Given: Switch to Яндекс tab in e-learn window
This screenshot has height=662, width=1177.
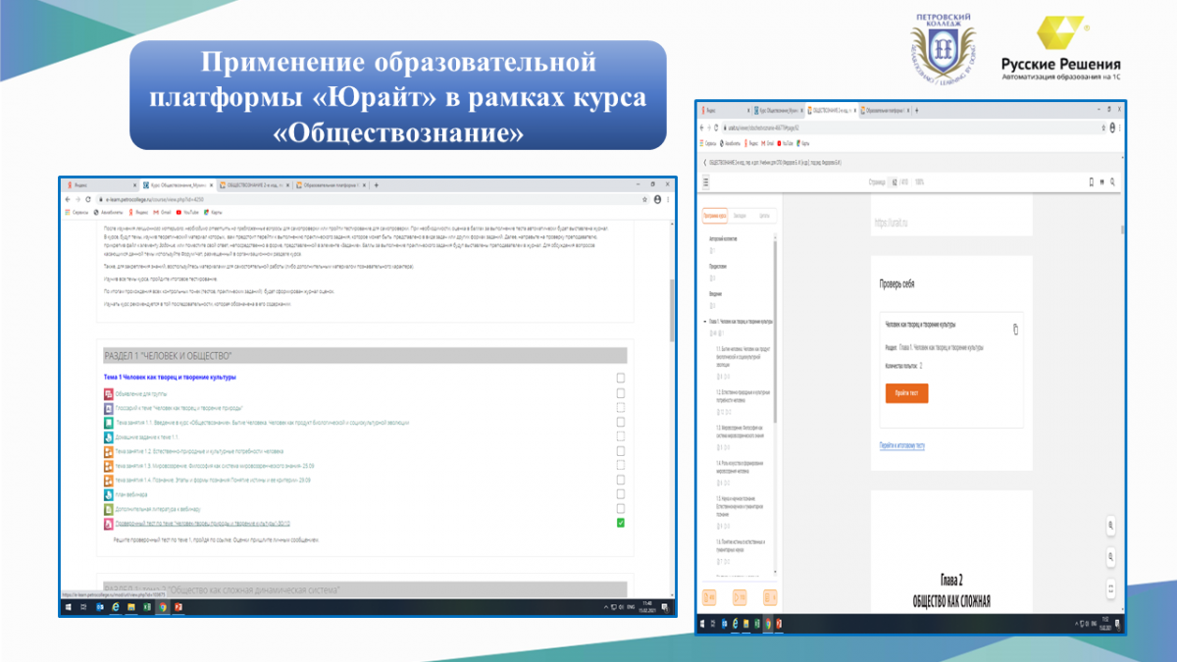Looking at the screenshot, I should point(100,184).
